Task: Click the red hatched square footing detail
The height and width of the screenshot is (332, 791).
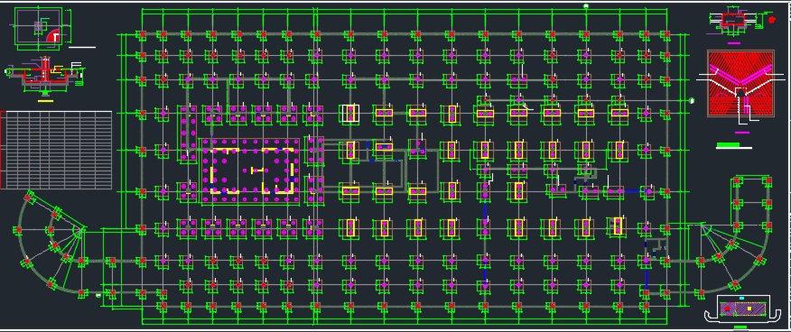Action: (x=740, y=83)
